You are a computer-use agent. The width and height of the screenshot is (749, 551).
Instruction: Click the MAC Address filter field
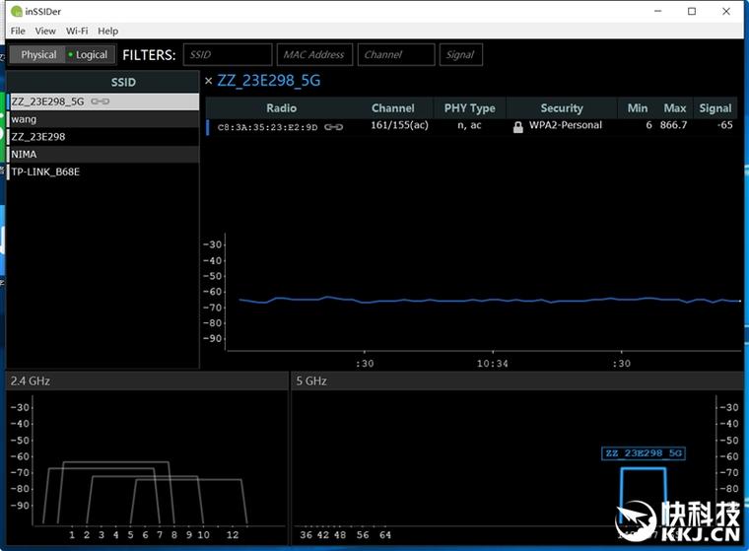click(314, 55)
